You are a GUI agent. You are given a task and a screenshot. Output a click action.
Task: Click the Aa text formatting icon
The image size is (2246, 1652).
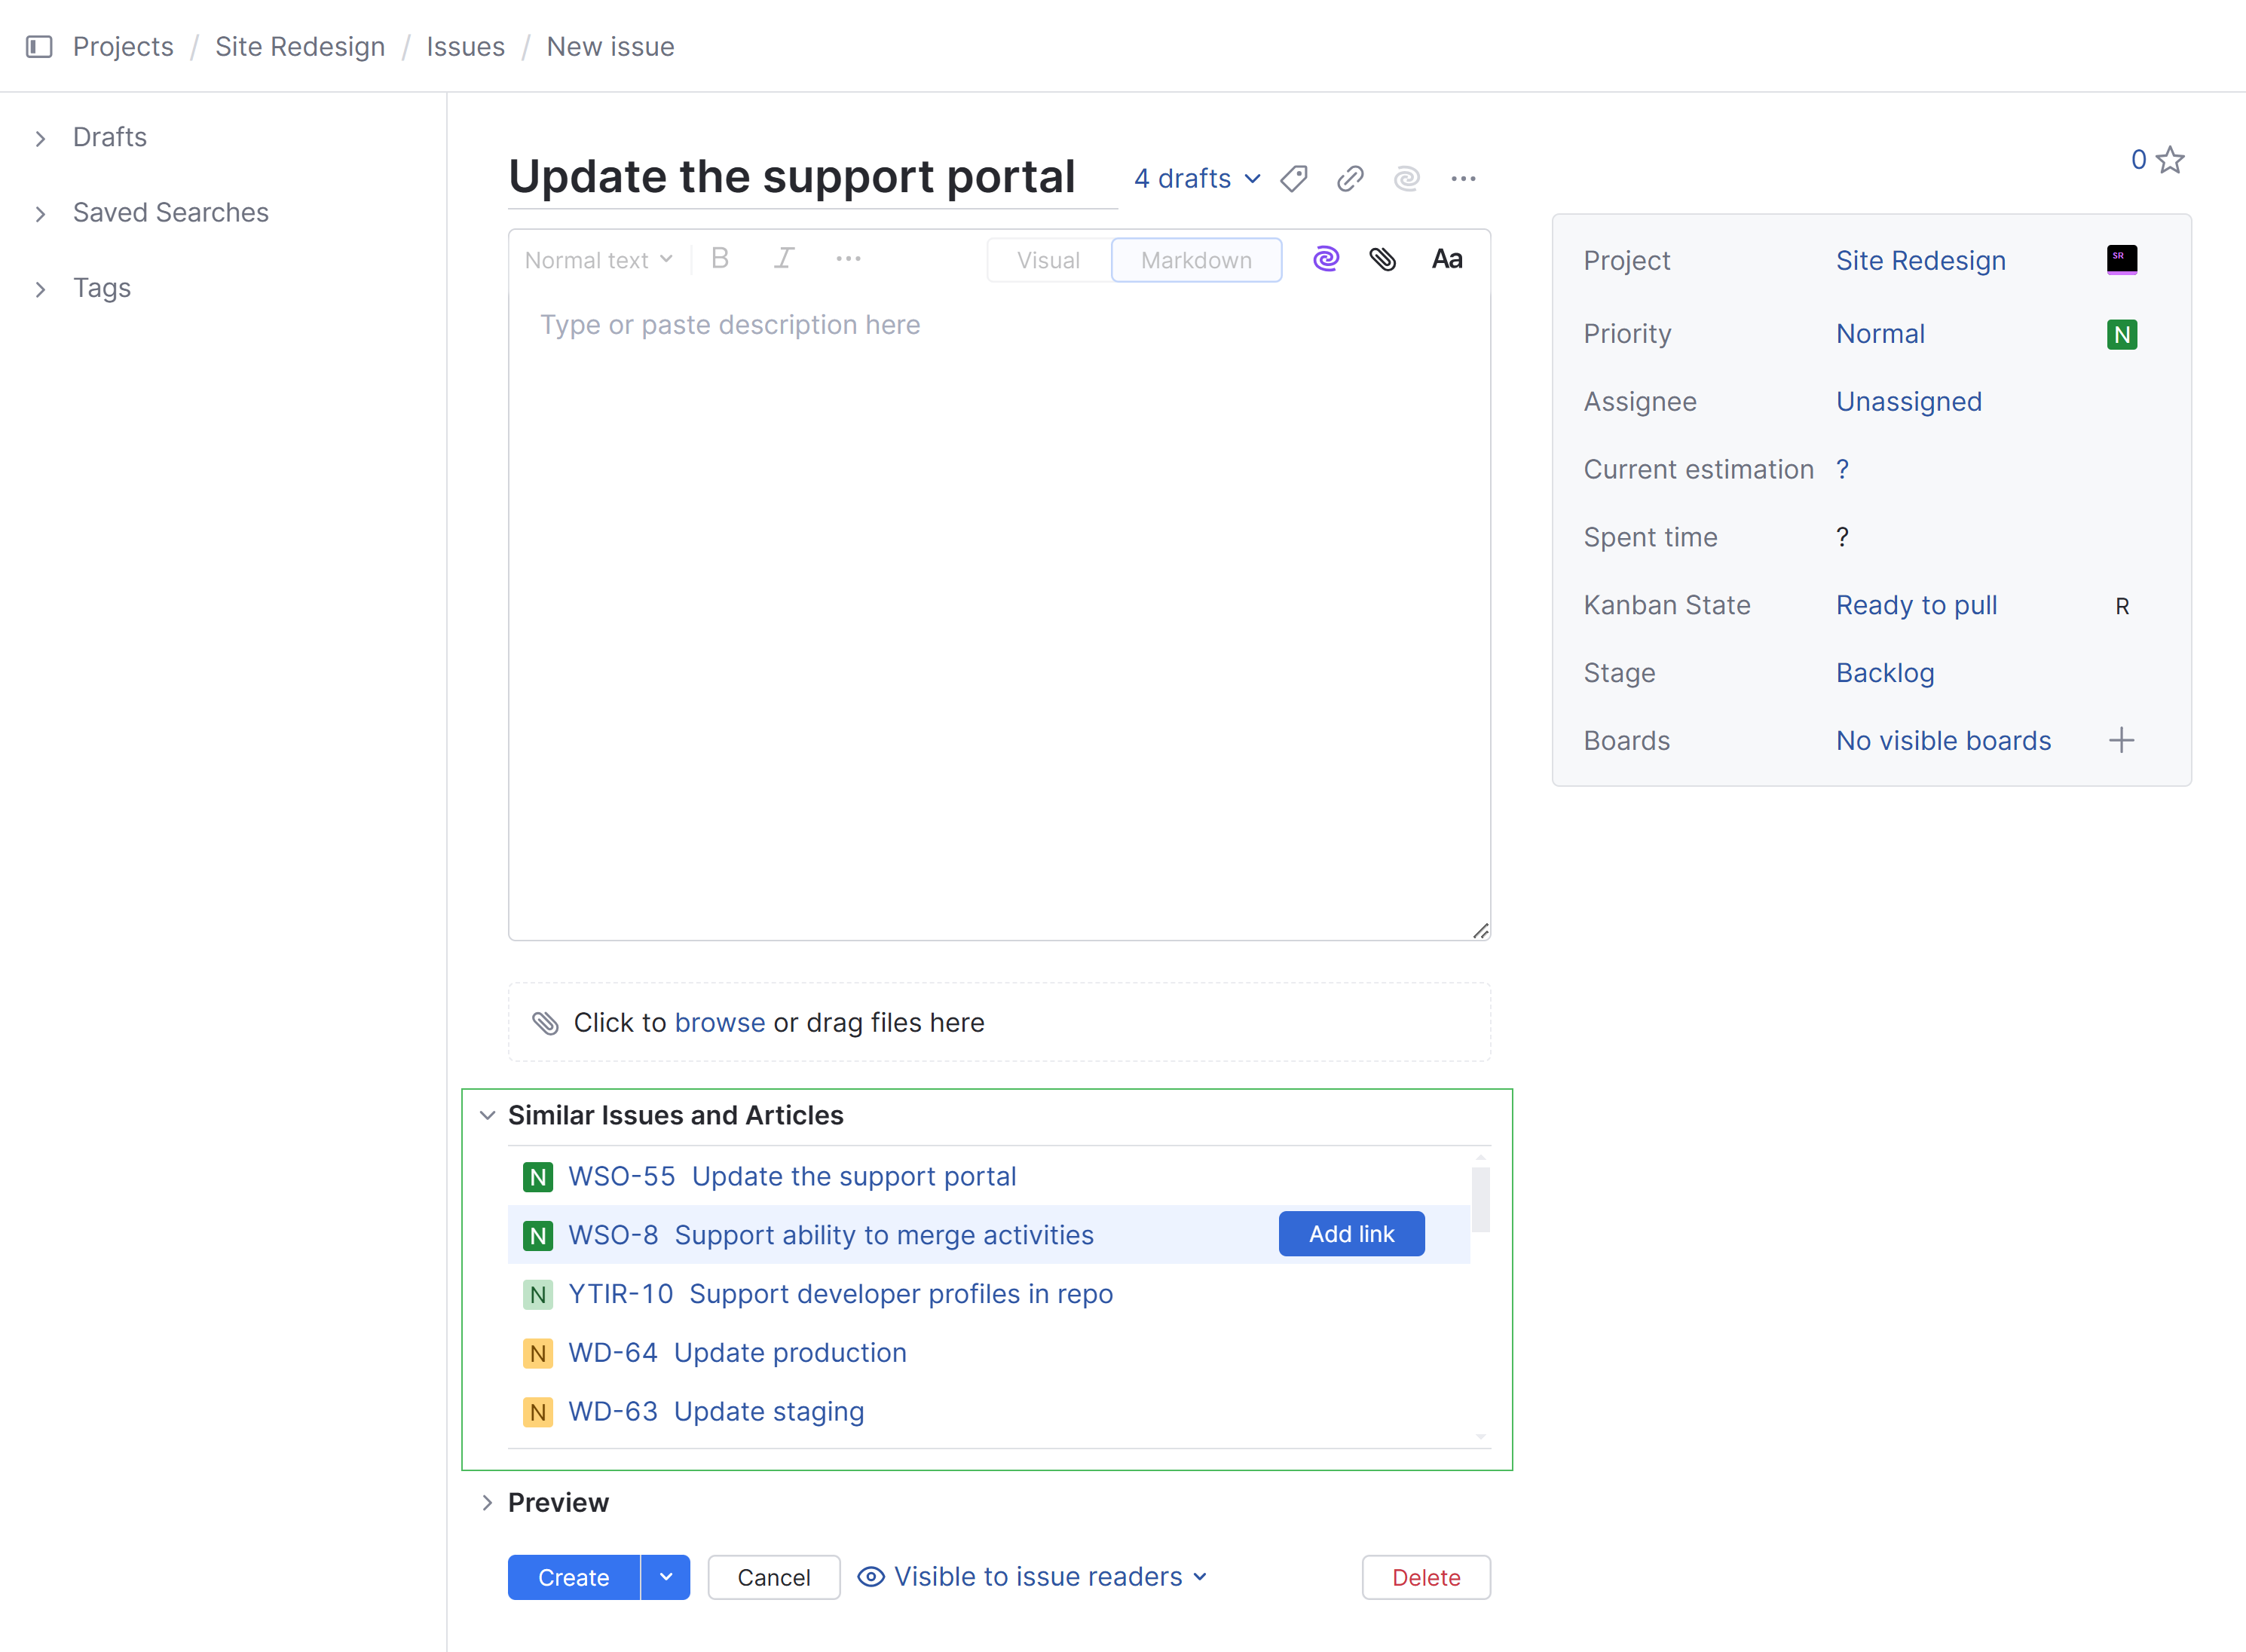(1446, 259)
